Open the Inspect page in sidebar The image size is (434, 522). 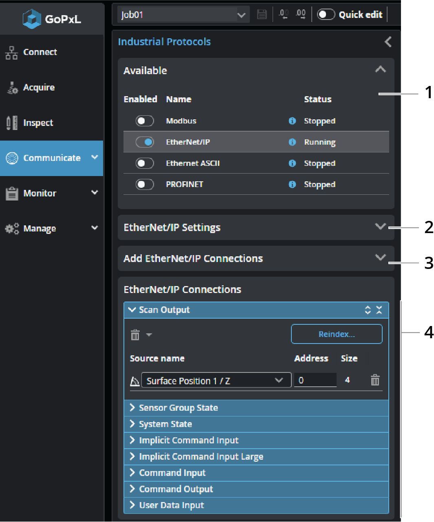click(x=38, y=123)
